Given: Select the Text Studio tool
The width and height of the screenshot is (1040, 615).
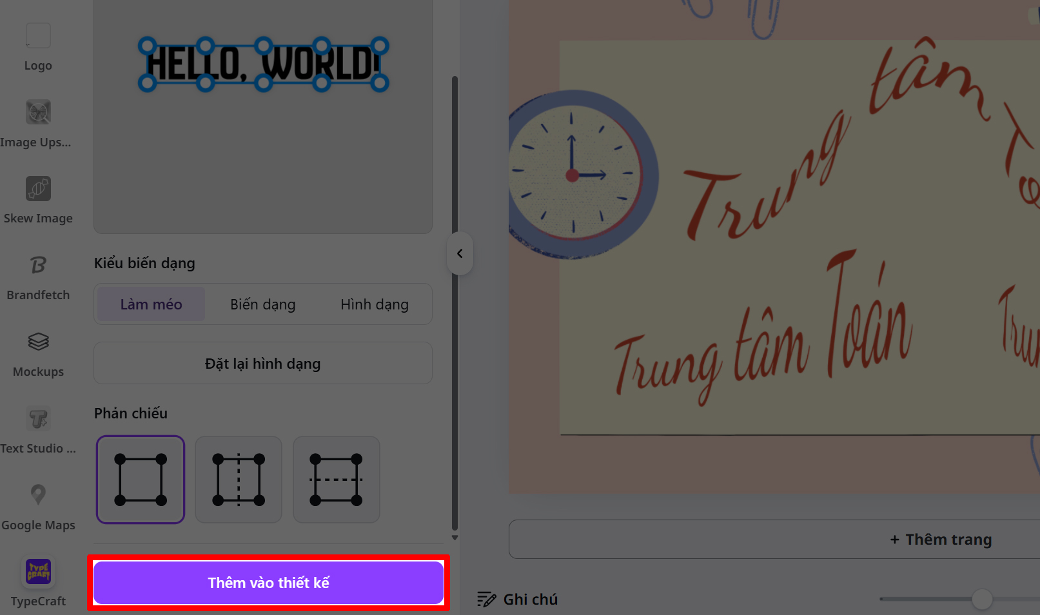Looking at the screenshot, I should 38,429.
